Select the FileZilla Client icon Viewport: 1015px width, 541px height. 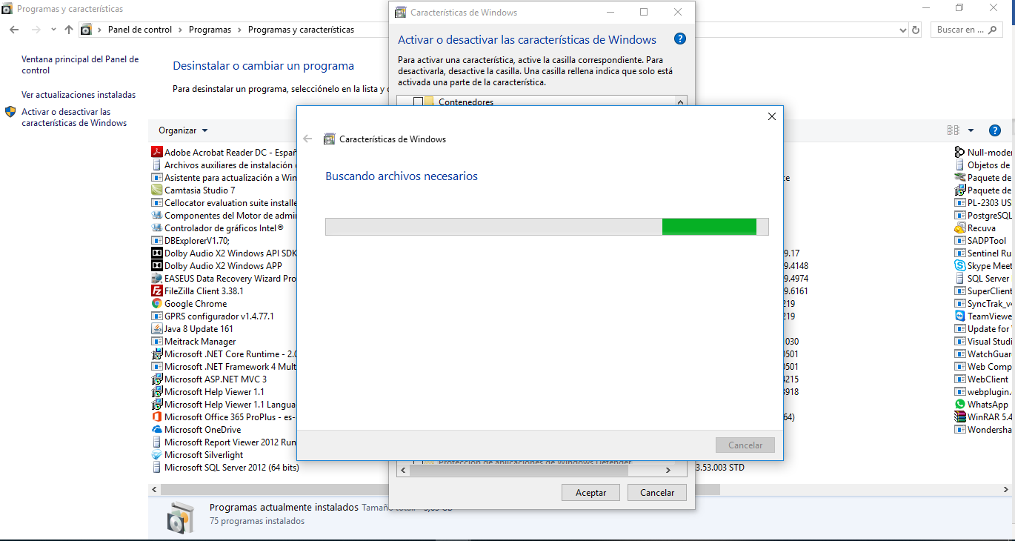click(157, 291)
